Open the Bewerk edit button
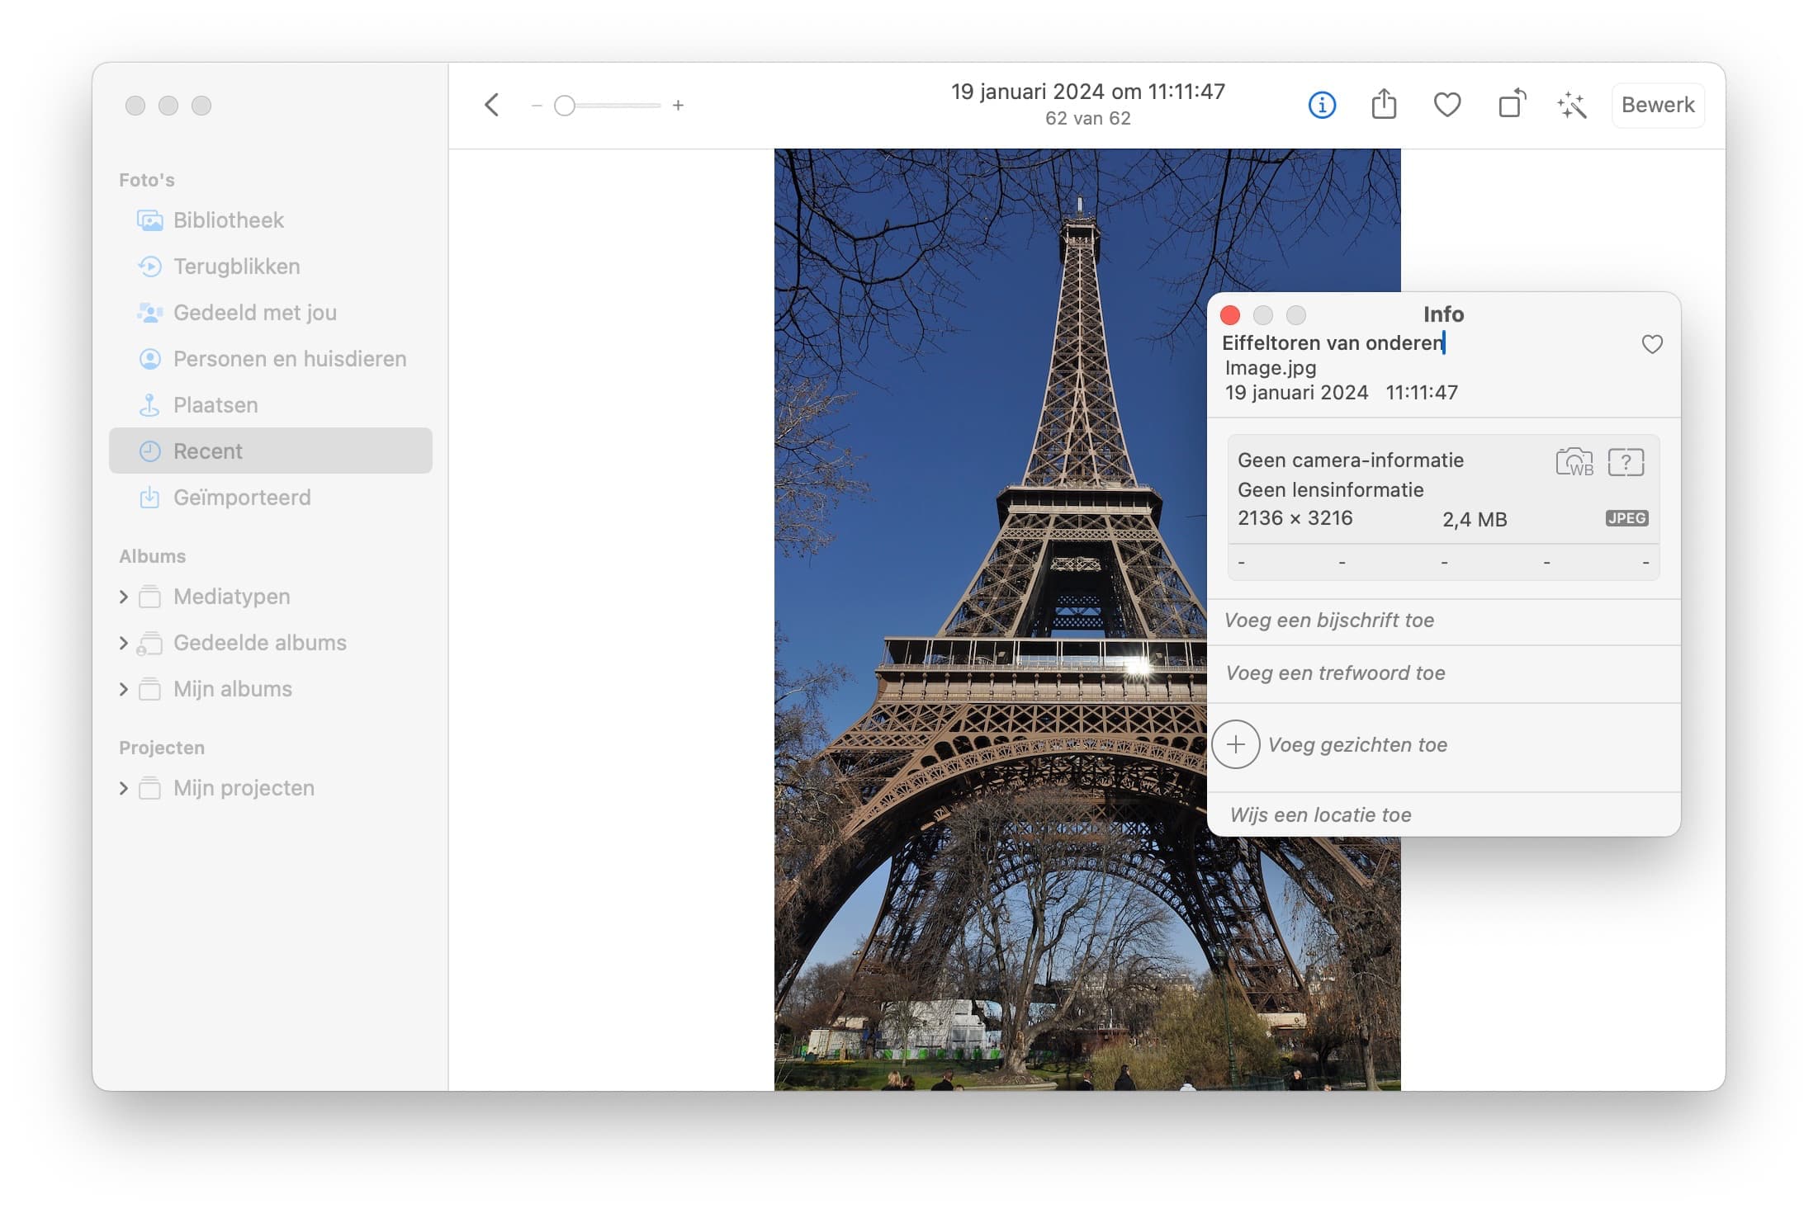Viewport: 1818px width, 1213px height. coord(1658,105)
